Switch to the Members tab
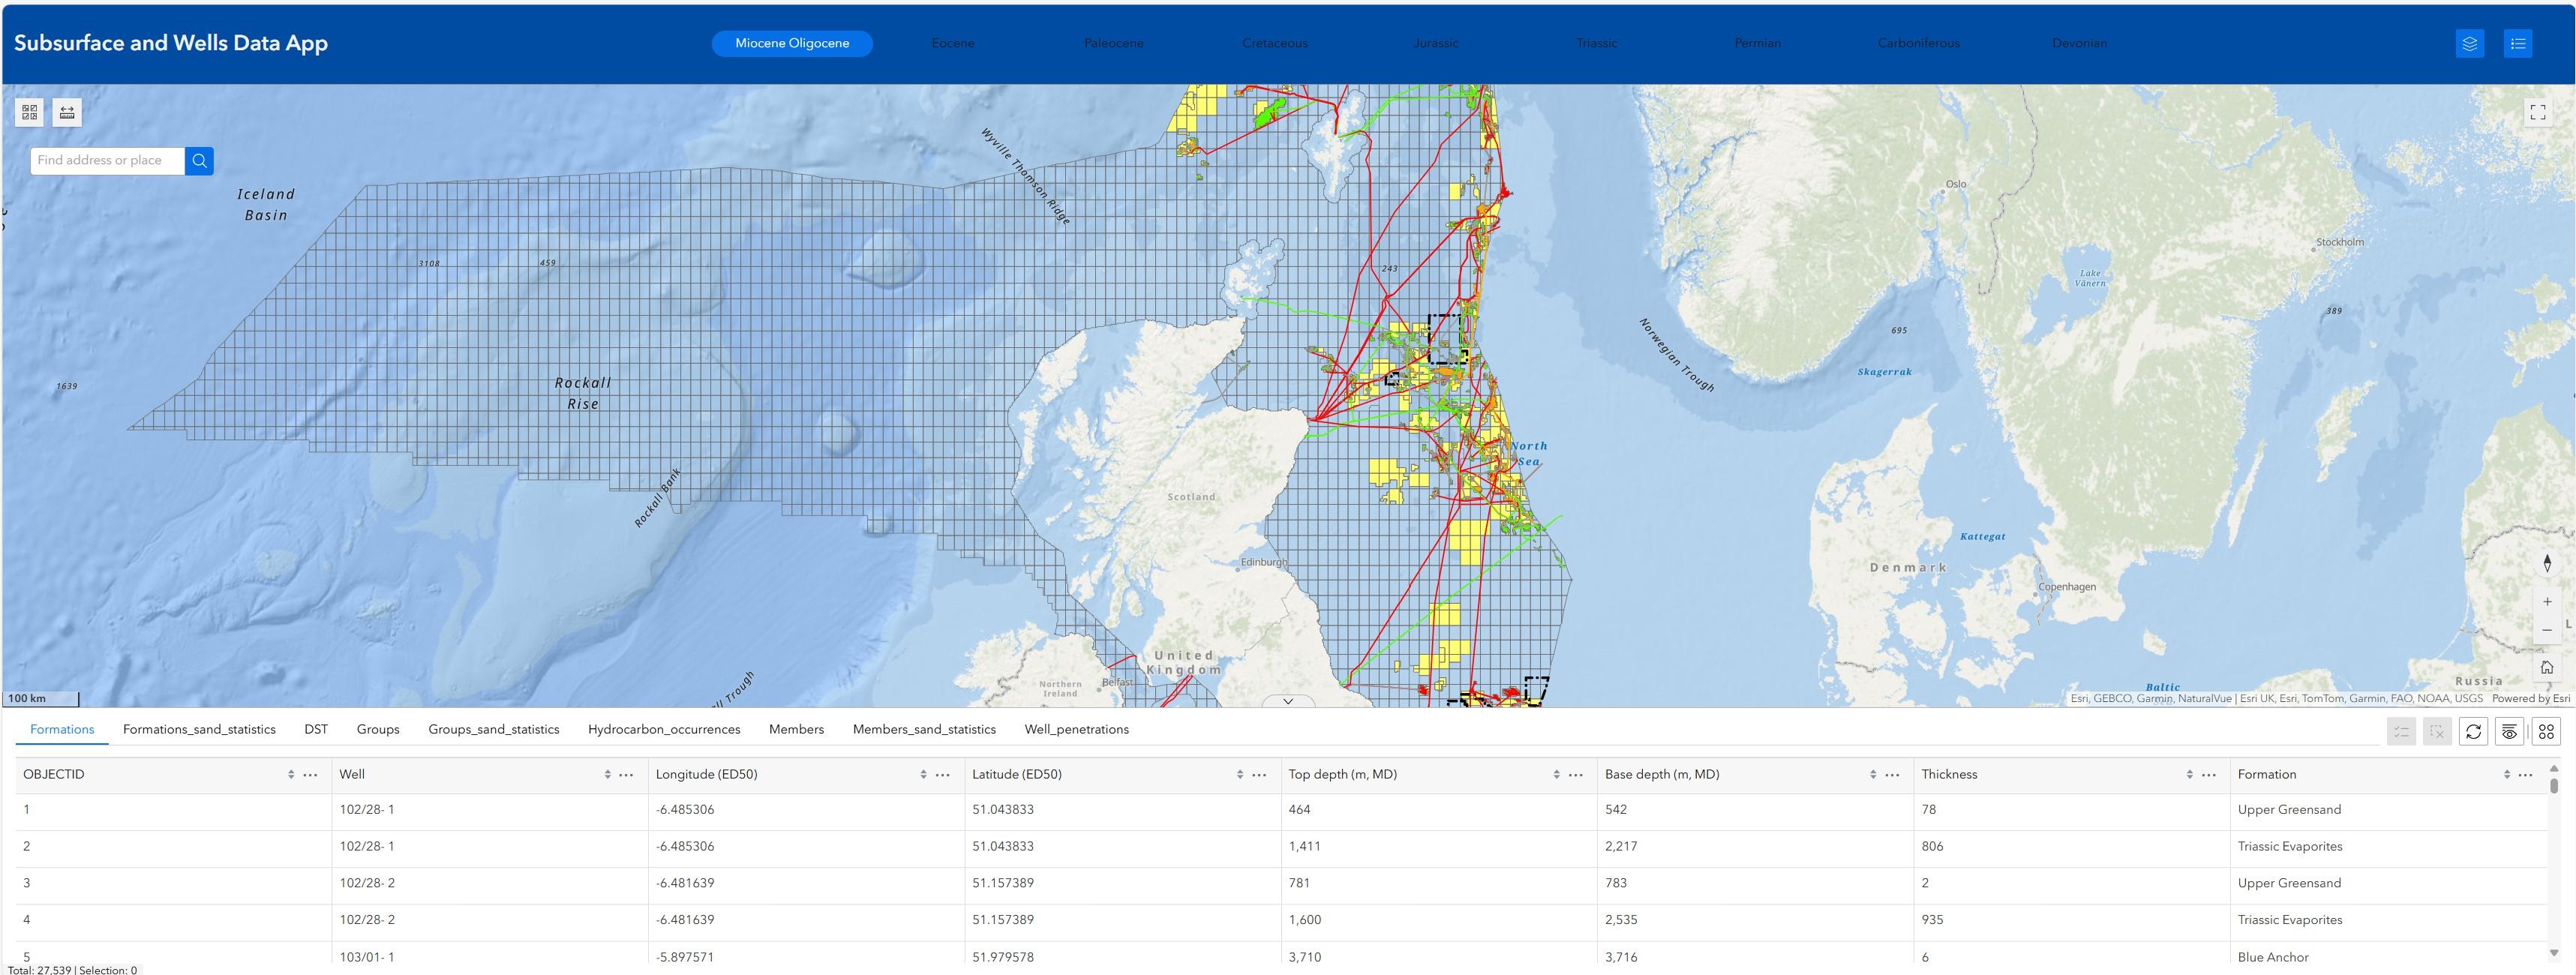Viewport: 2576px width, 975px height. [x=796, y=729]
